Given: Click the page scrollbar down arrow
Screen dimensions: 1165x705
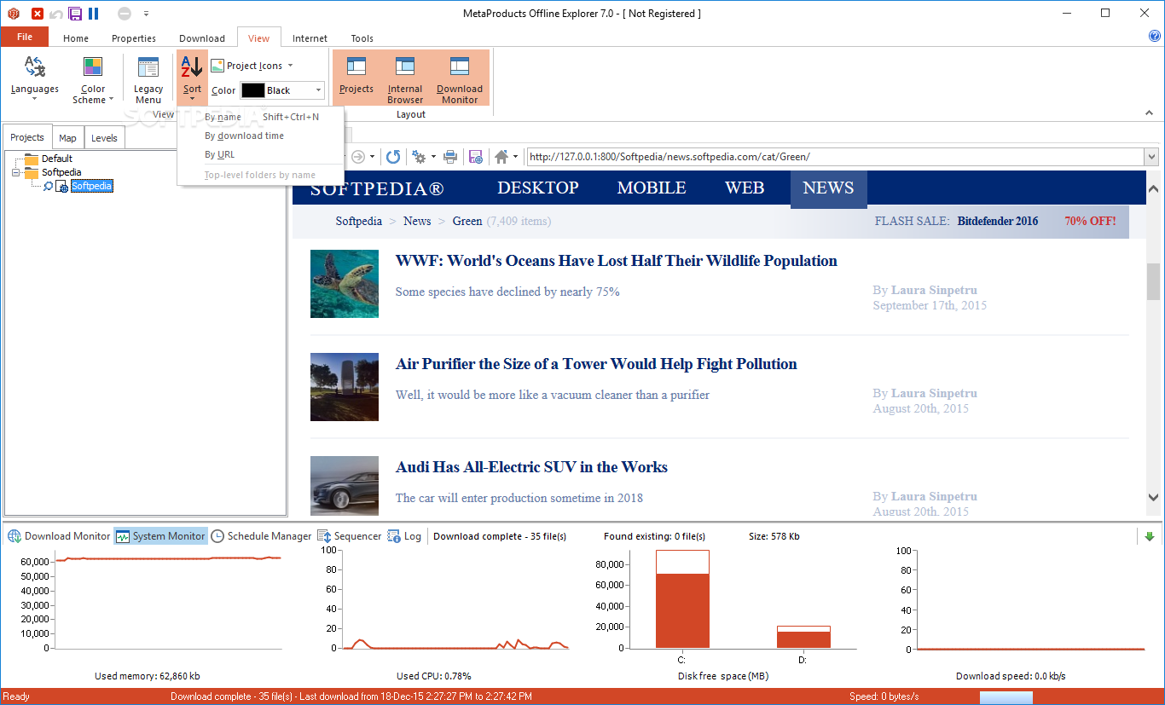Looking at the screenshot, I should point(1153,498).
